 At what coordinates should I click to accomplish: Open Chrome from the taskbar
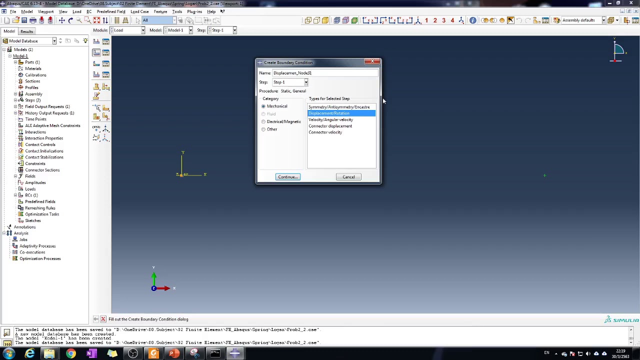[70, 354]
